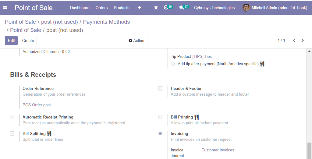This screenshot has height=159, width=312.
Task: Click Mitchell Admin avatar picture
Action: coord(246,8)
